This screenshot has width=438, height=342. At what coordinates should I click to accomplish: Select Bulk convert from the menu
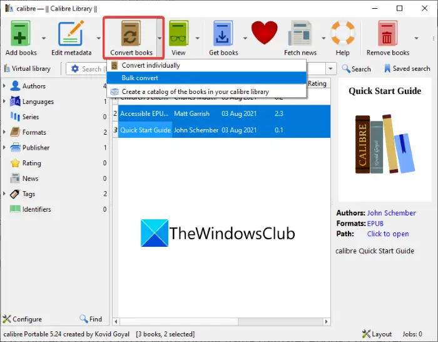pyautogui.click(x=206, y=78)
